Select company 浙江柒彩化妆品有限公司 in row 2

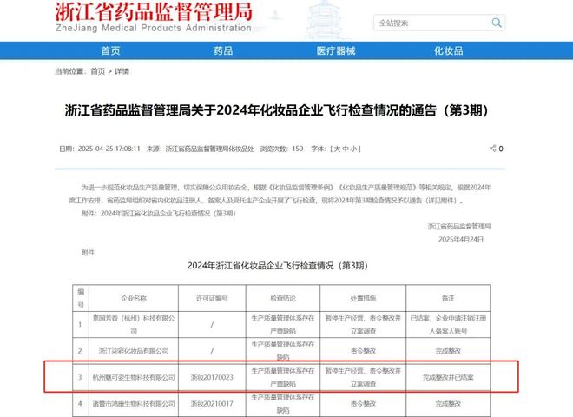click(x=134, y=351)
